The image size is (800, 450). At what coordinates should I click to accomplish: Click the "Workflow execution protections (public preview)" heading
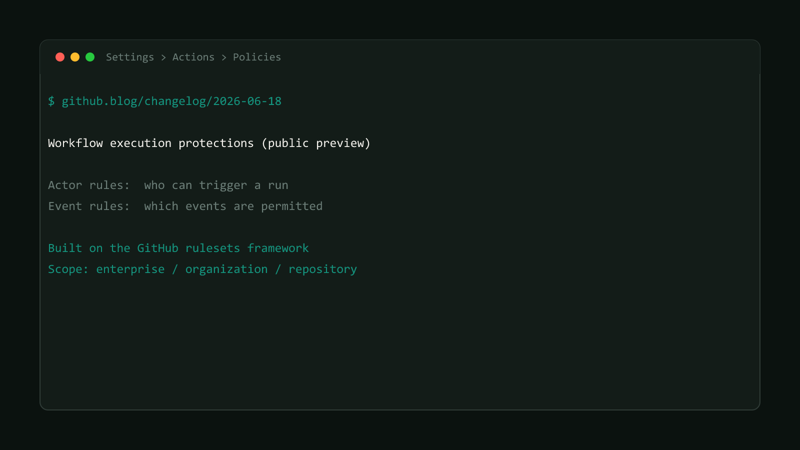[x=209, y=143]
